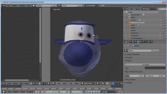Toggle the 3D manipulator widget button
The width and height of the screenshot is (167, 94).
point(110,84)
